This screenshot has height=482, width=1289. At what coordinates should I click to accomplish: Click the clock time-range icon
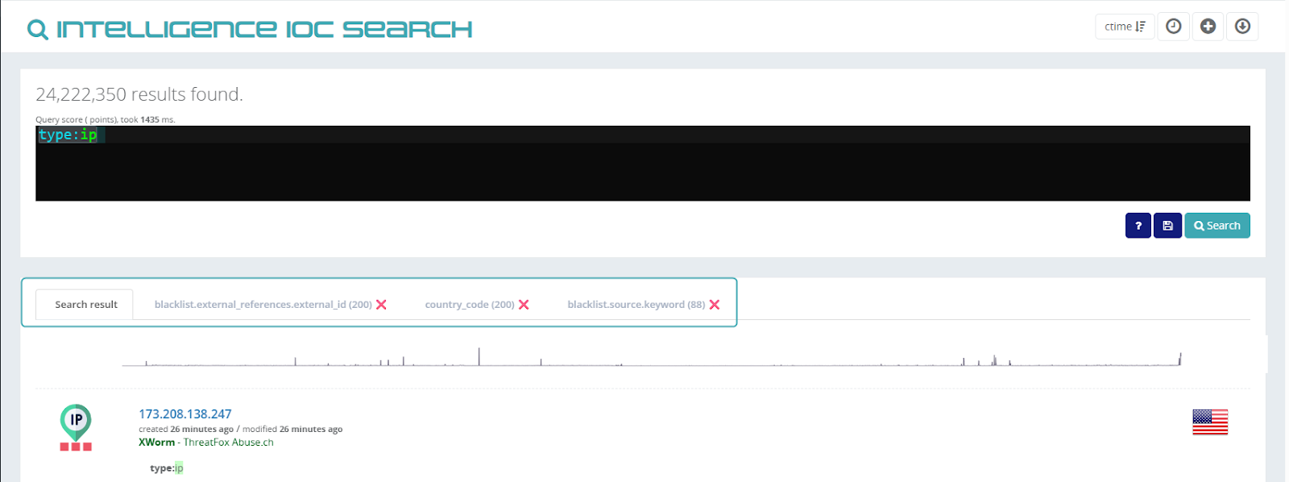[x=1174, y=27]
